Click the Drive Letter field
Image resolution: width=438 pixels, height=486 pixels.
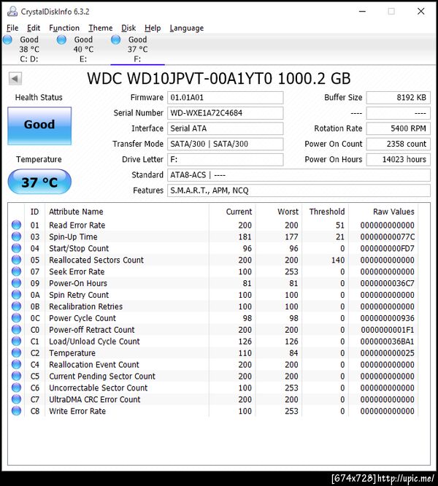(x=226, y=160)
